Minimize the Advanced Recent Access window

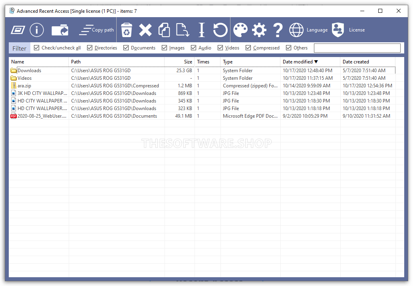[x=362, y=11]
